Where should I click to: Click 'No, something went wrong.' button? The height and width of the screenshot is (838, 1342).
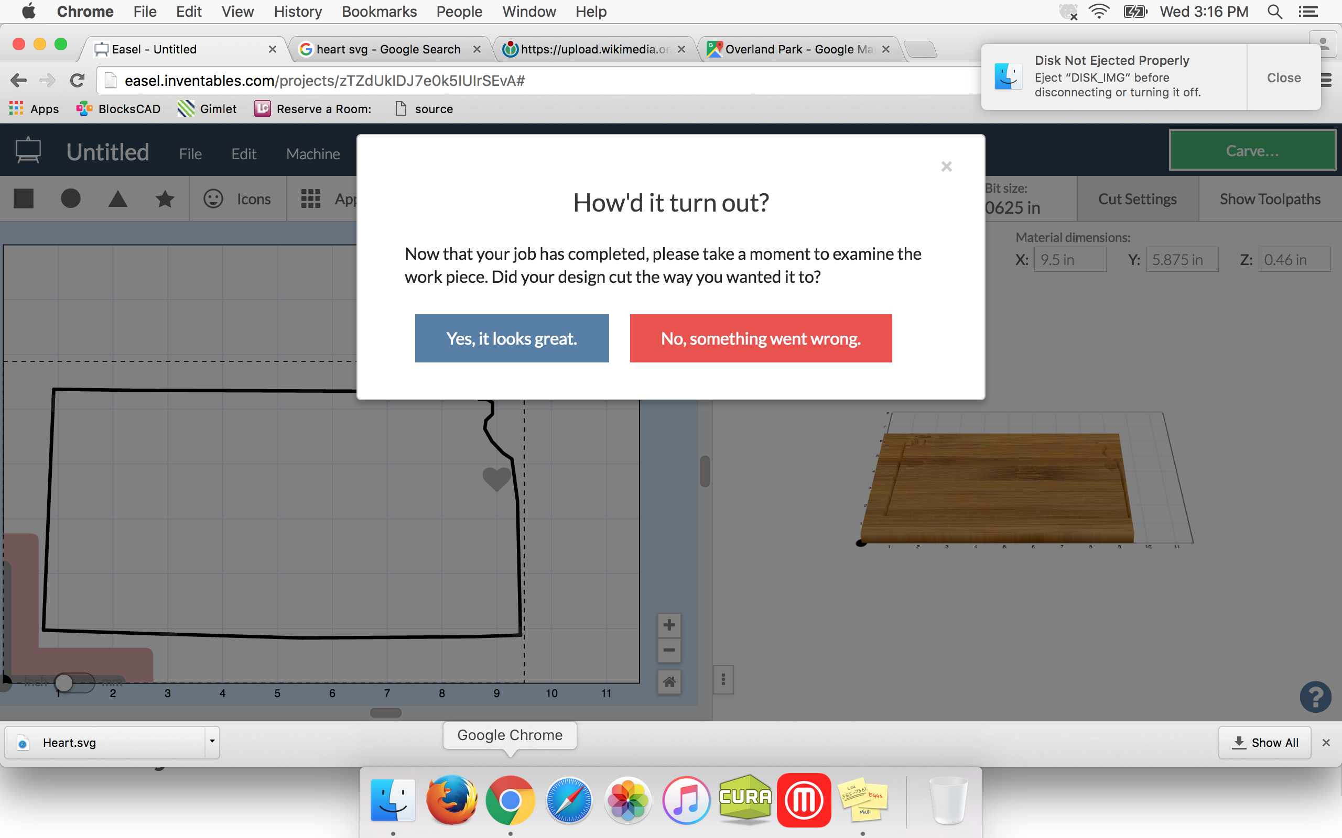tap(761, 338)
